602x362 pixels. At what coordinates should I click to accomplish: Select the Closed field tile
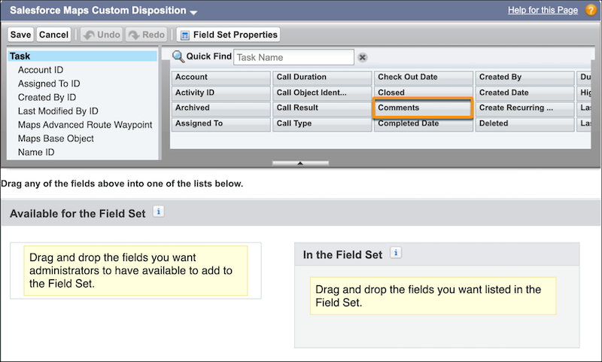(424, 93)
